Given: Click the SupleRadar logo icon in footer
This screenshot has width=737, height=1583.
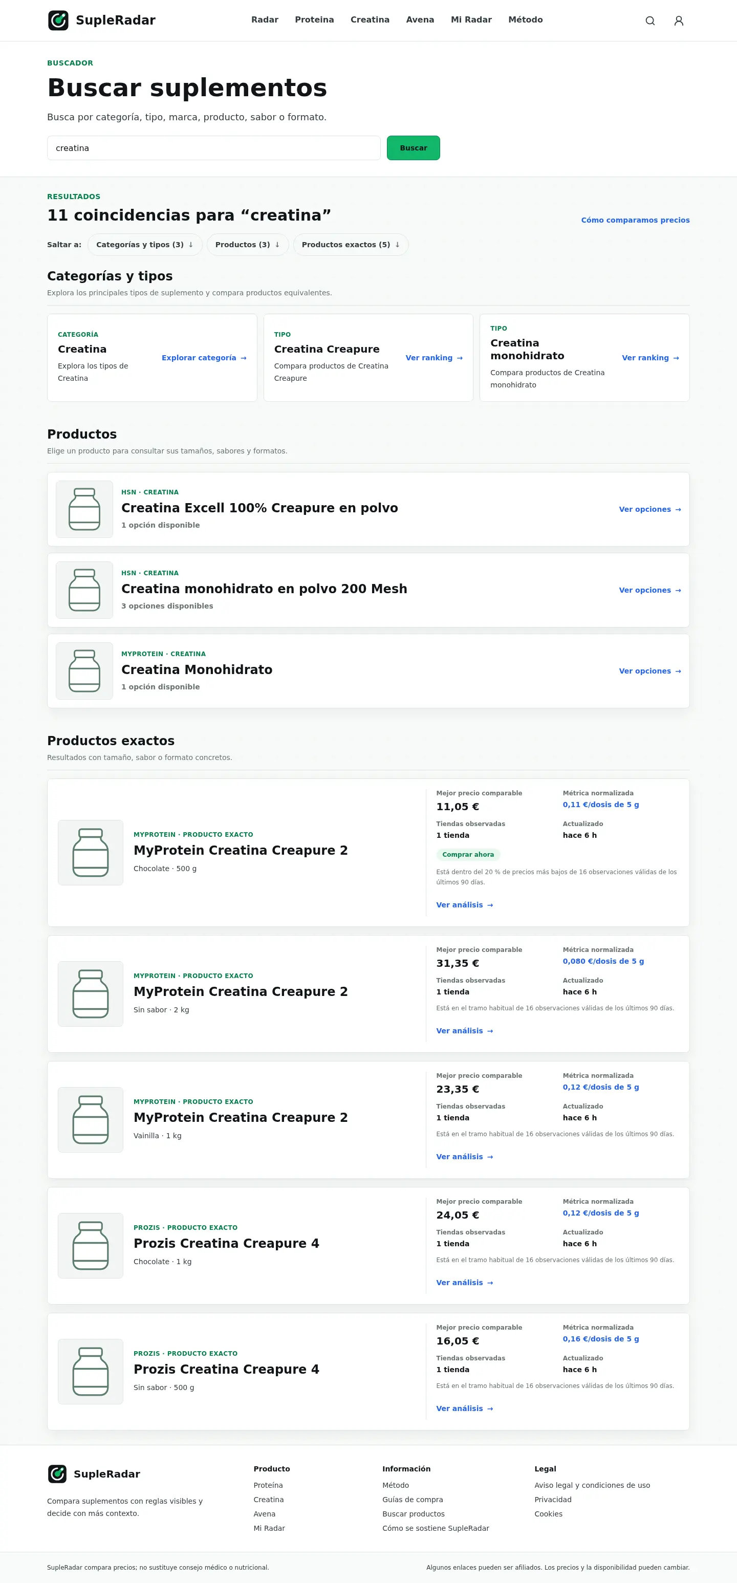Looking at the screenshot, I should (x=57, y=1473).
